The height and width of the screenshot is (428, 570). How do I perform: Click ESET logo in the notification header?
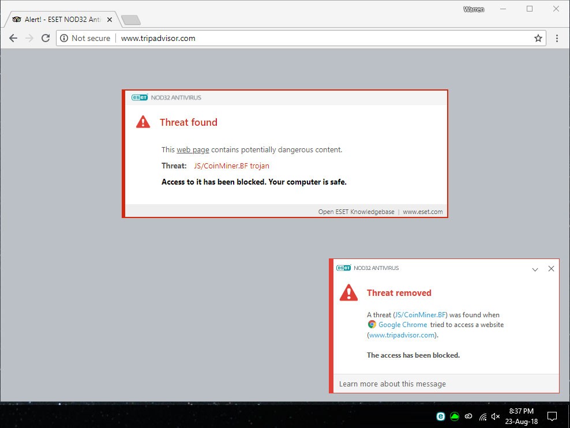(x=343, y=268)
